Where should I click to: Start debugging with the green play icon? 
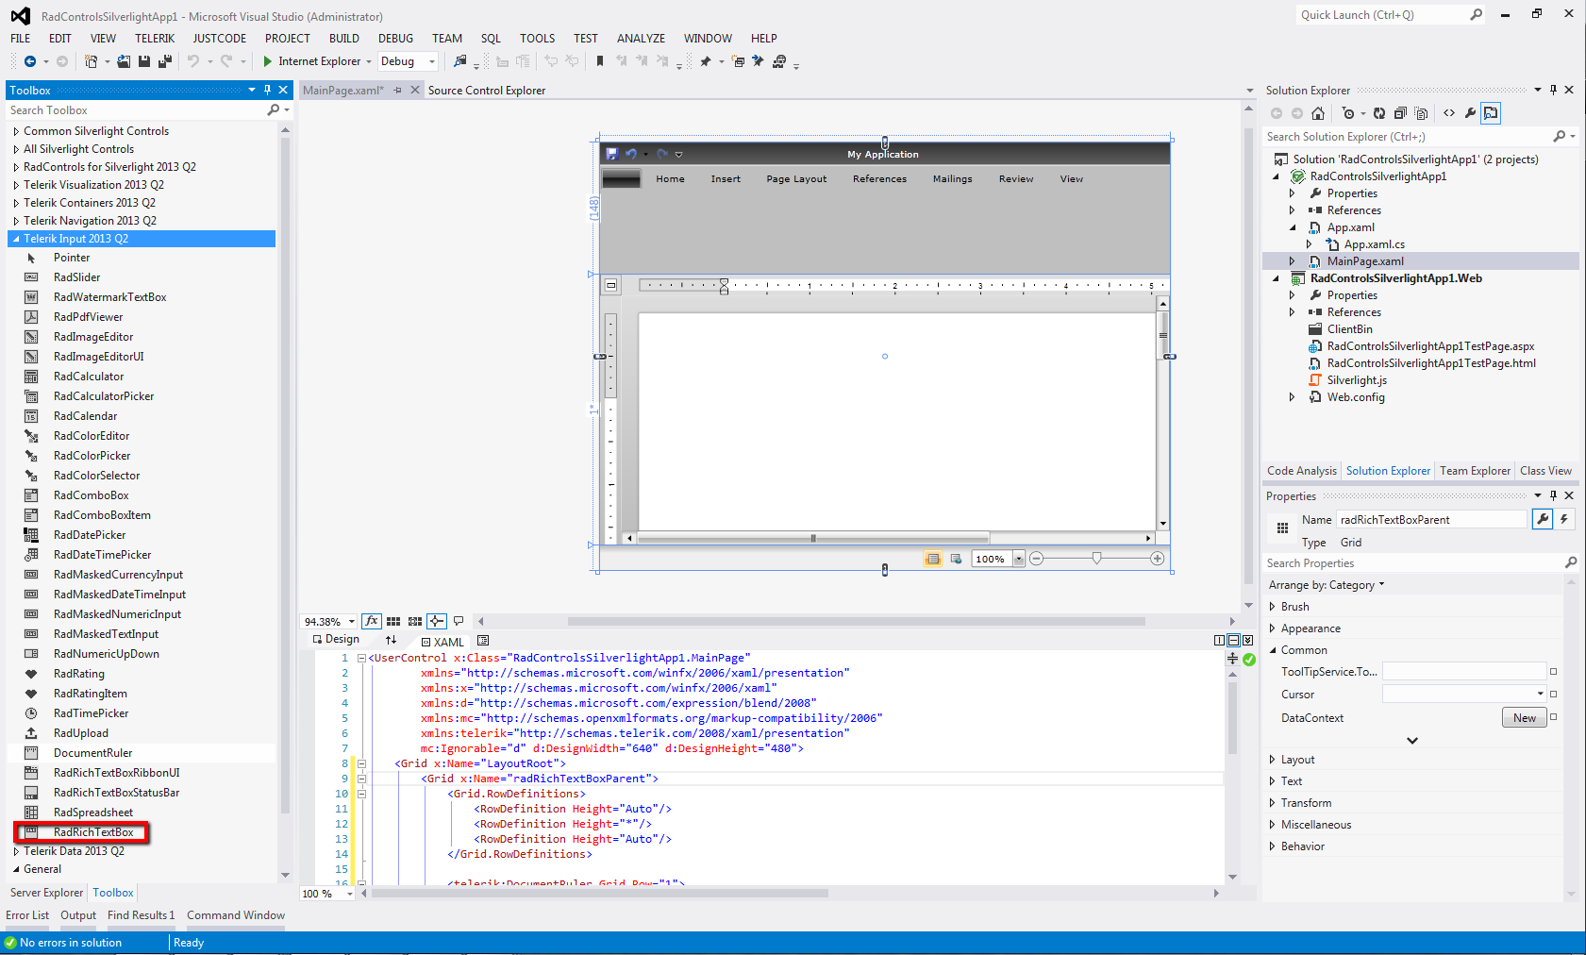(x=268, y=61)
